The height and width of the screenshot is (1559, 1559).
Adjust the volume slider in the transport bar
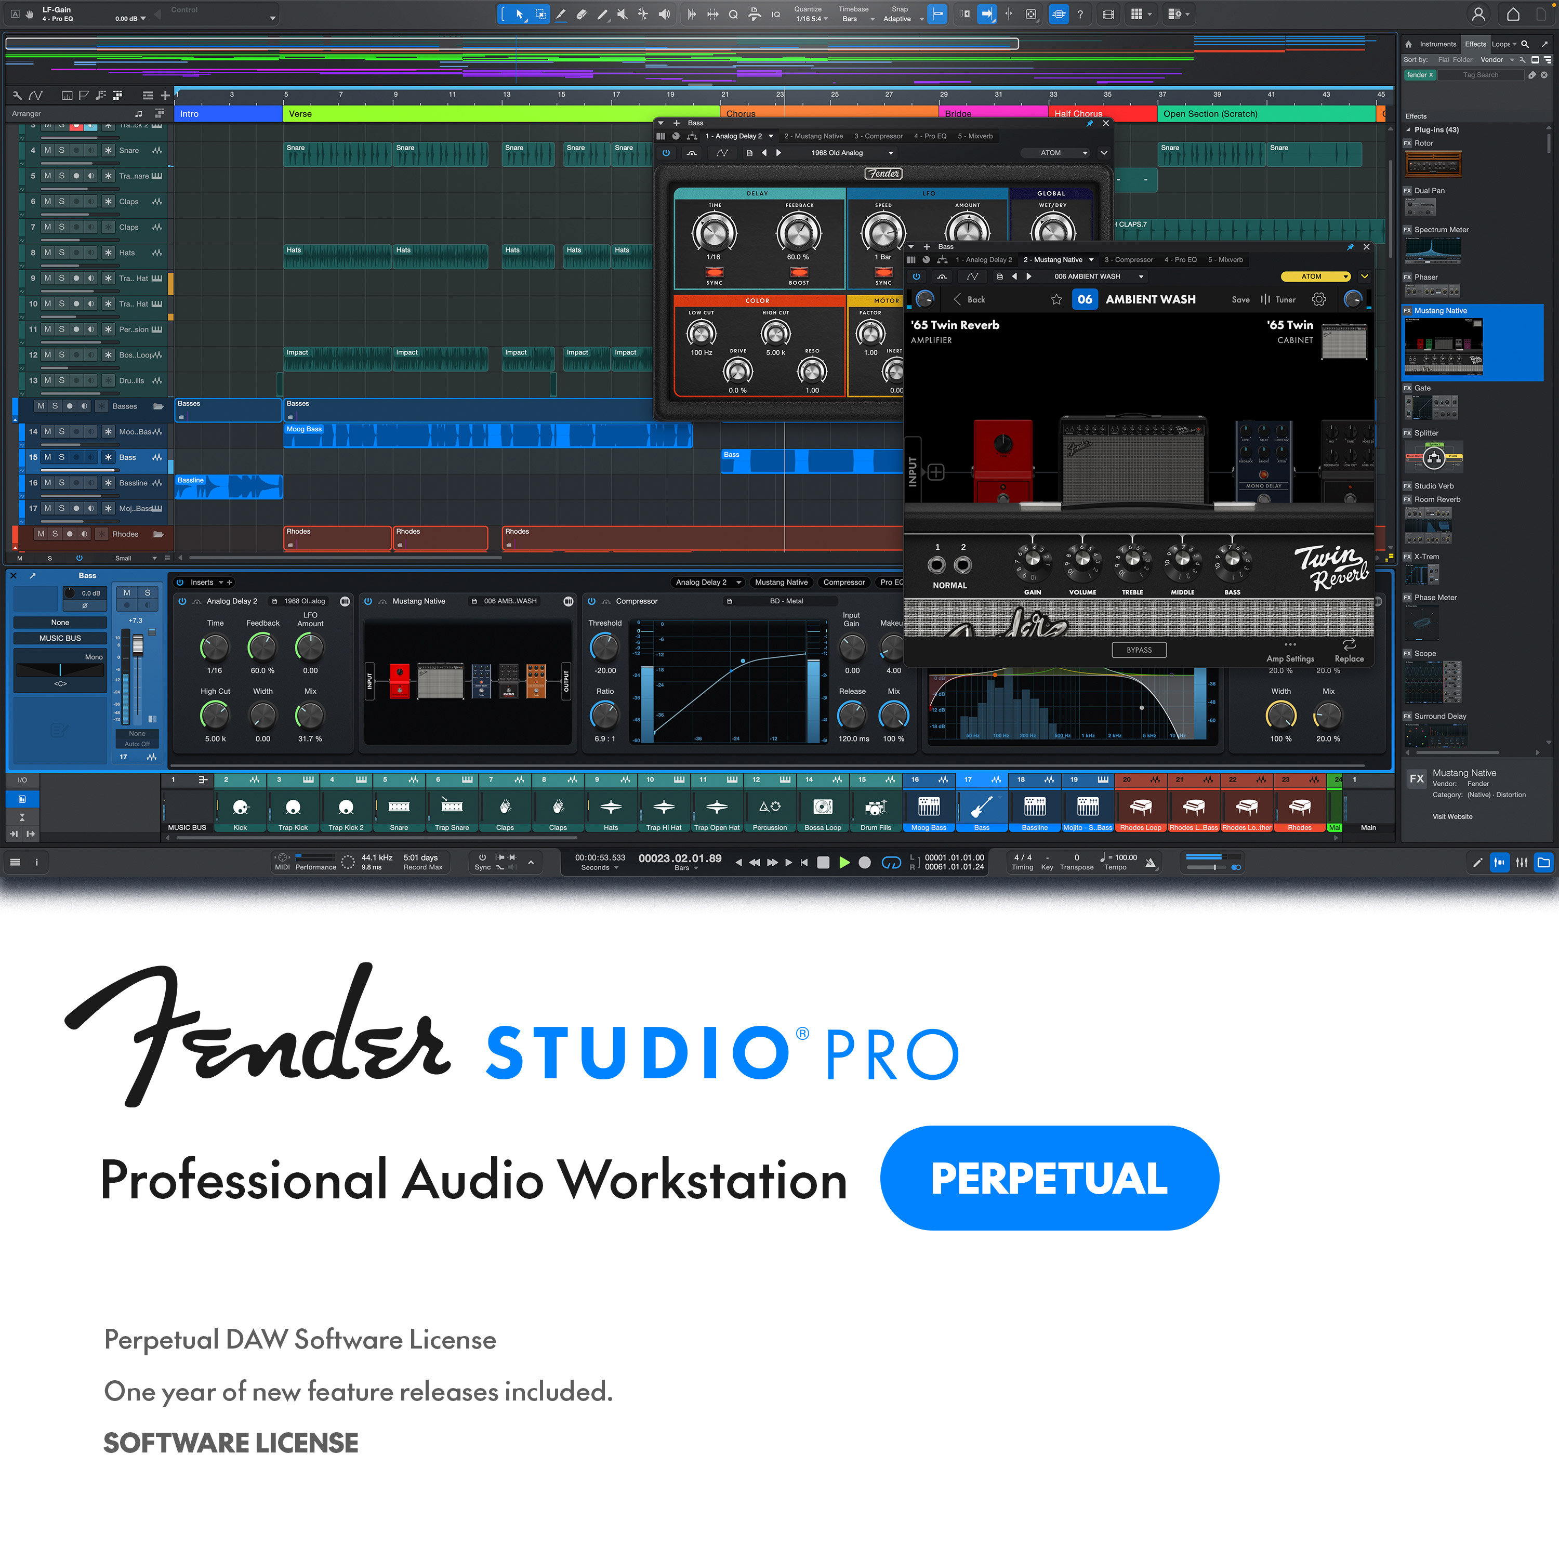[x=1216, y=867]
